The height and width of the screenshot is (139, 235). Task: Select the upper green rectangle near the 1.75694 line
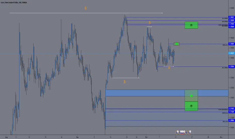coord(191,25)
